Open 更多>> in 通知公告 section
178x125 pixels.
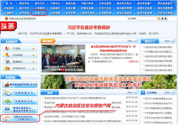[x=169, y=41]
